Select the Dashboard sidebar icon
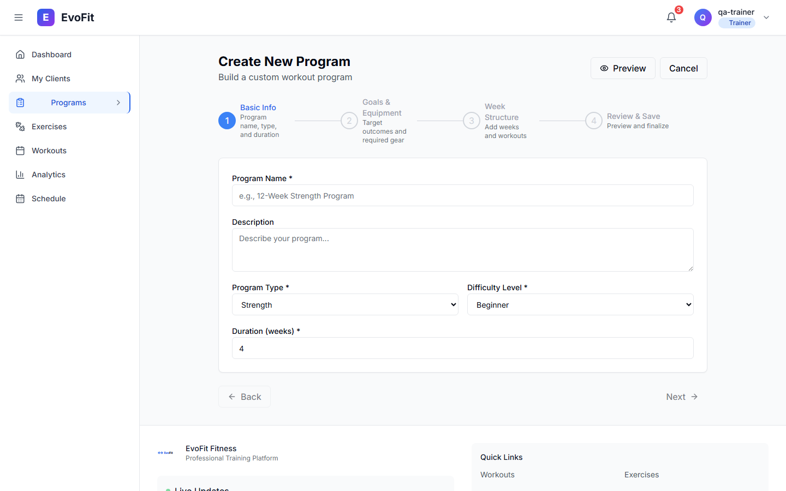The image size is (786, 491). tap(20, 55)
